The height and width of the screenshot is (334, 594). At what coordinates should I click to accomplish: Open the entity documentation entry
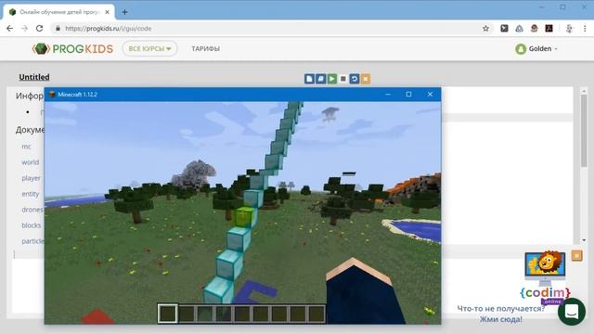[x=31, y=194]
